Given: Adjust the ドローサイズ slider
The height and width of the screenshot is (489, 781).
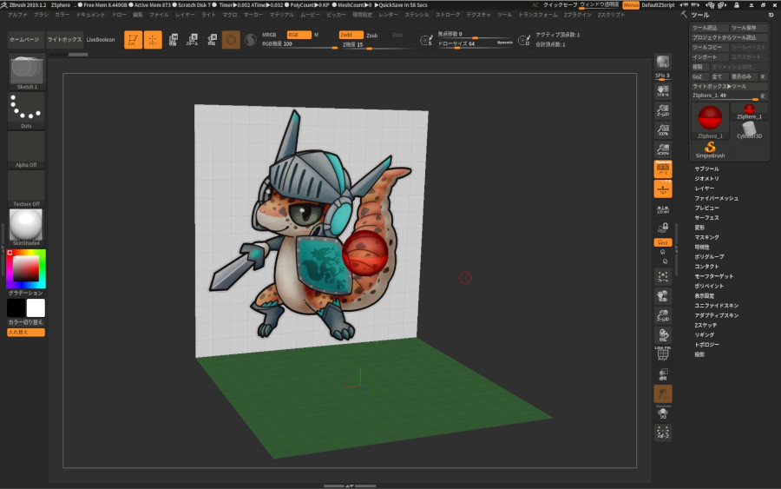Looking at the screenshot, I should pos(475,44).
